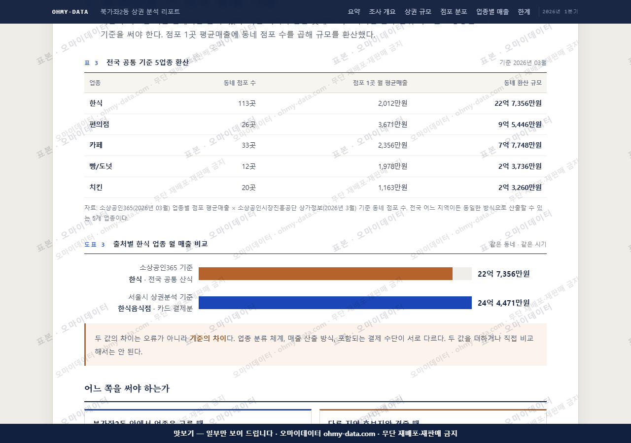Select the 치킨 row label

tap(96, 187)
